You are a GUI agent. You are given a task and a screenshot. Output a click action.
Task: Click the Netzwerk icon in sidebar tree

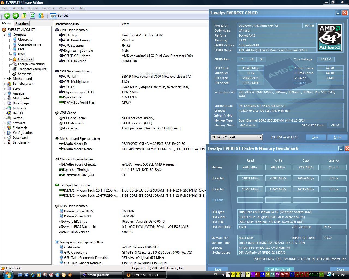click(x=9, y=108)
